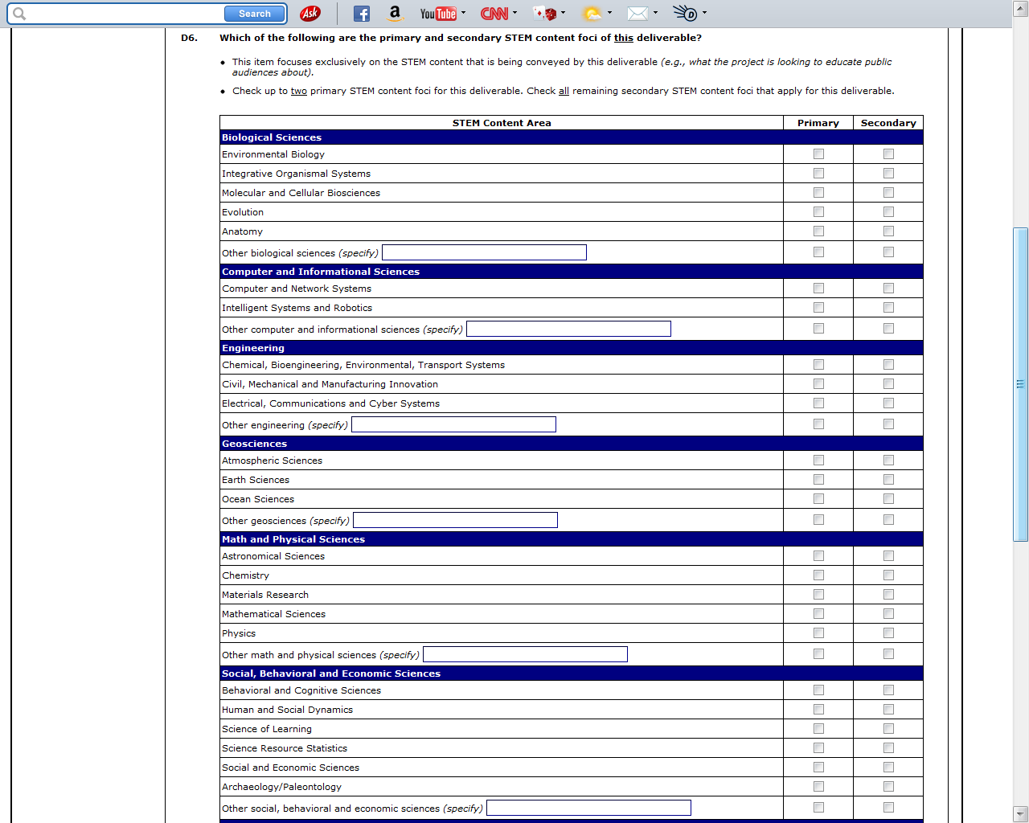Open the Facebook toolbar icon
Screen dimensions: 1029x823
[362, 14]
